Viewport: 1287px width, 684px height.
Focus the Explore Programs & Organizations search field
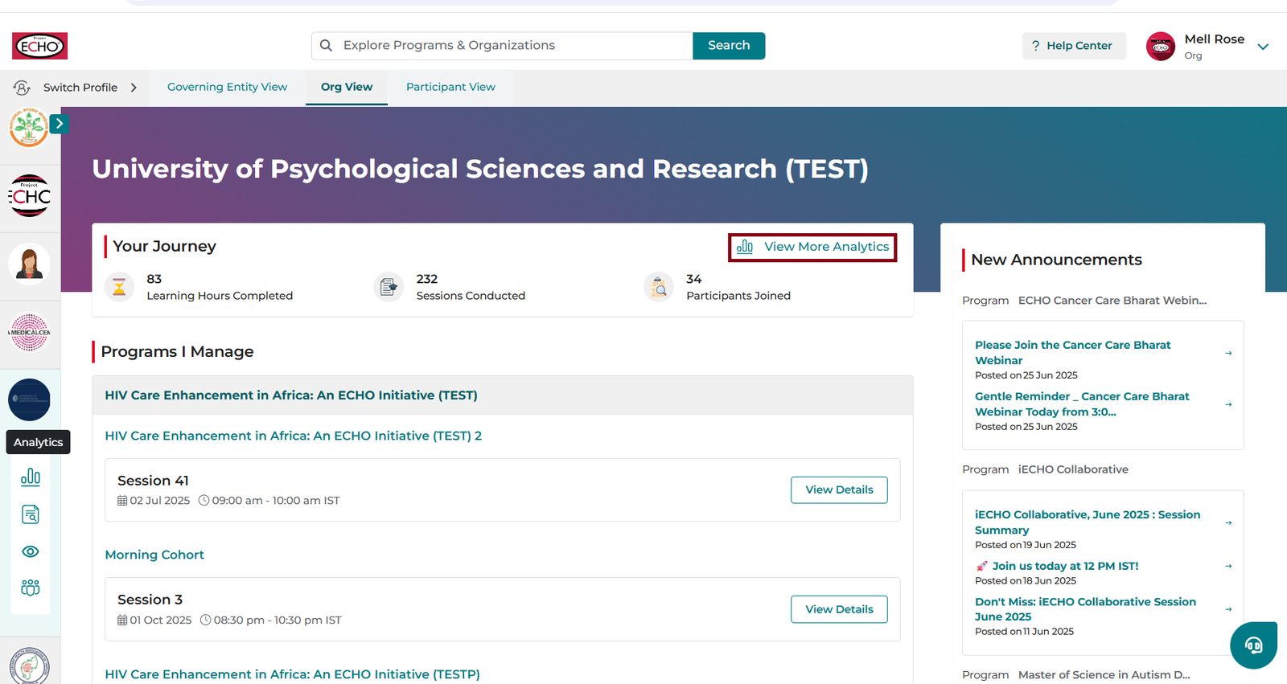pos(502,46)
